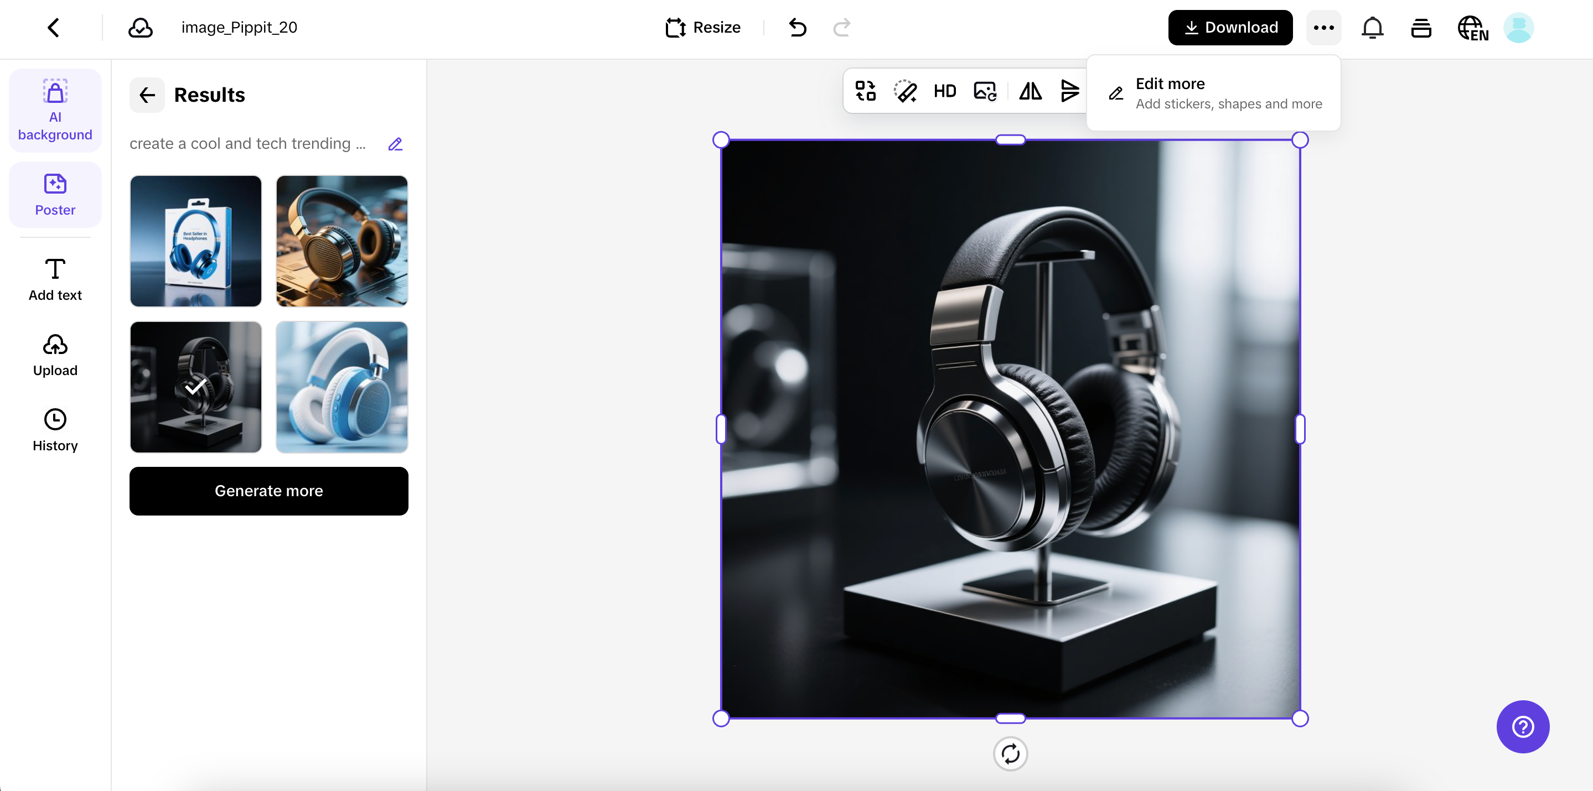Click the replace image icon in toolbar
The height and width of the screenshot is (791, 1593).
coord(985,91)
